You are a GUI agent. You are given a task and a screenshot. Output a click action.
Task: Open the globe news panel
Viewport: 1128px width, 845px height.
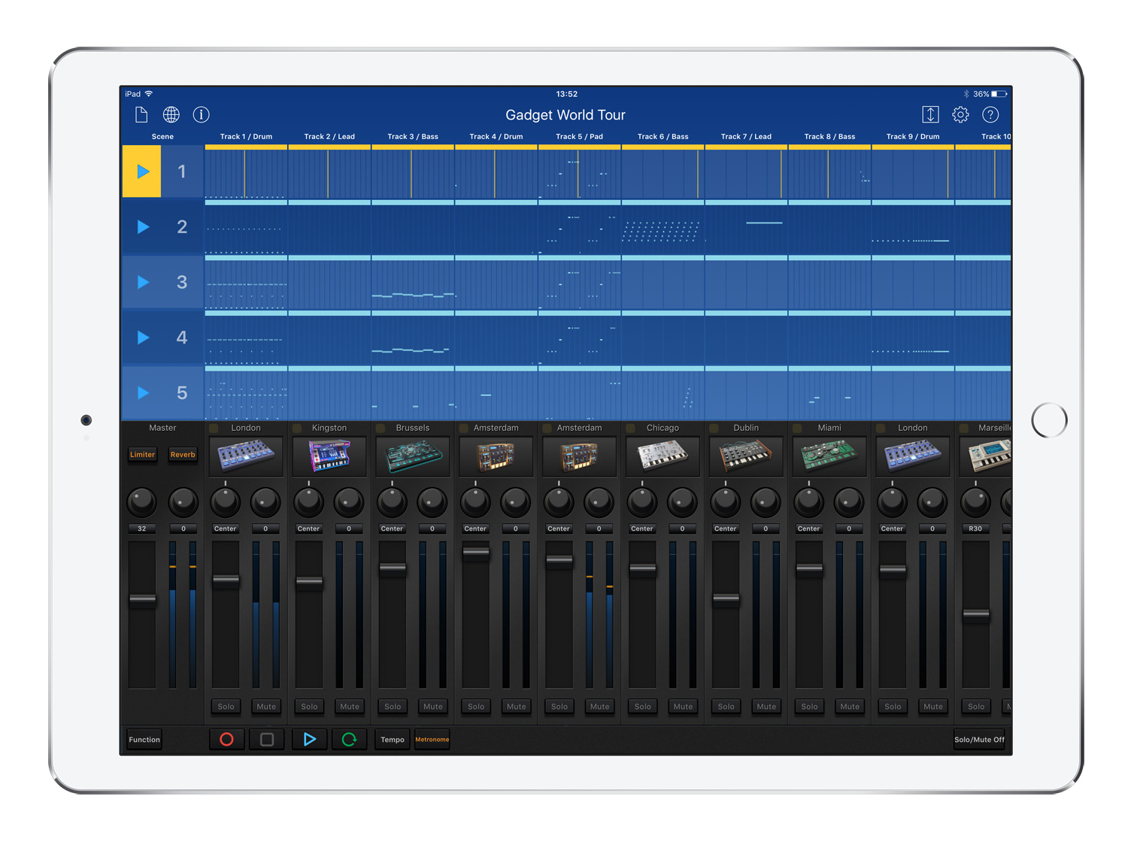tap(171, 114)
